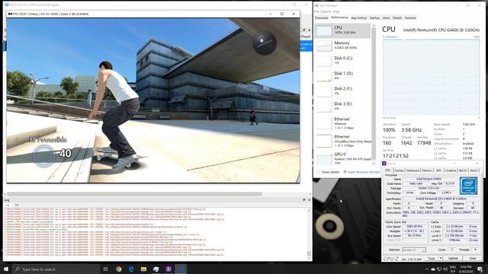Open the Startup tab in Task Manager
This screenshot has width=488, height=274.
coord(374,18)
